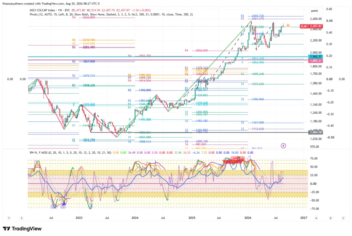
Task: Click the C letter button at bottom right
Action: click(343, 218)
